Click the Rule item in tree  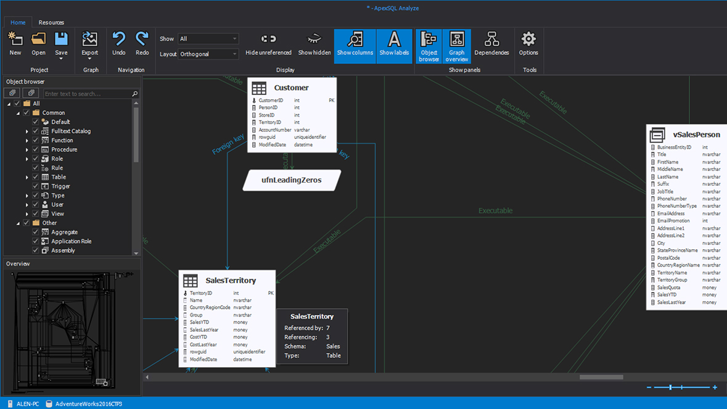[57, 168]
